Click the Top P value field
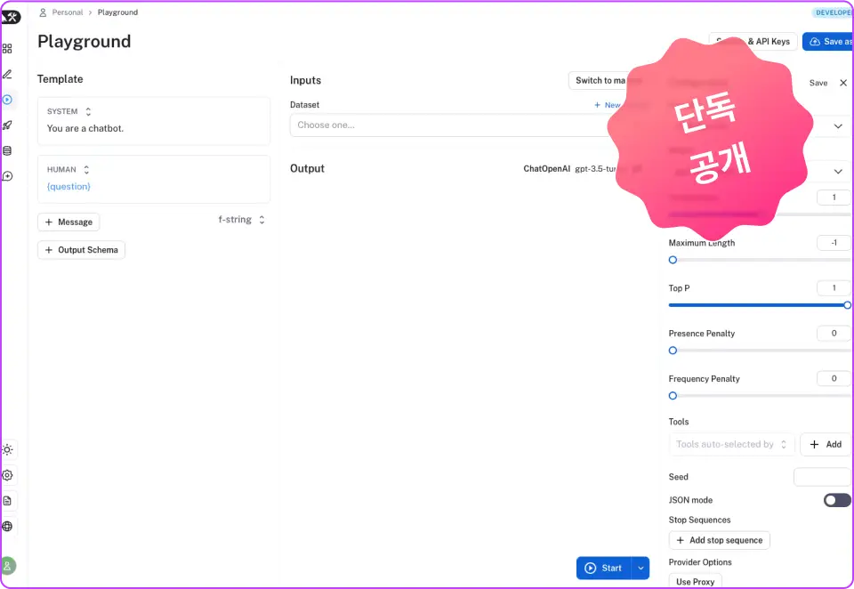This screenshot has width=854, height=589. coord(834,287)
